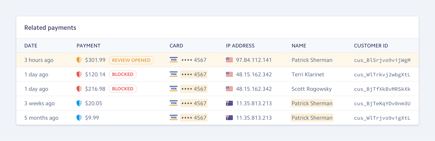Click the Visa icon in the 5 months ago row
This screenshot has height=141, width=435.
tap(173, 118)
